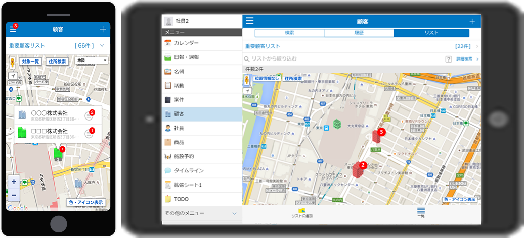The width and height of the screenshot is (524, 238).
Task: Click the blue building marker near 天龍寺
Action: click(x=78, y=183)
